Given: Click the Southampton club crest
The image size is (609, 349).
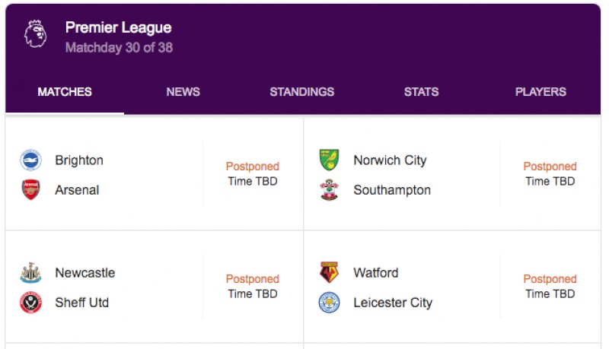Looking at the screenshot, I should (329, 189).
